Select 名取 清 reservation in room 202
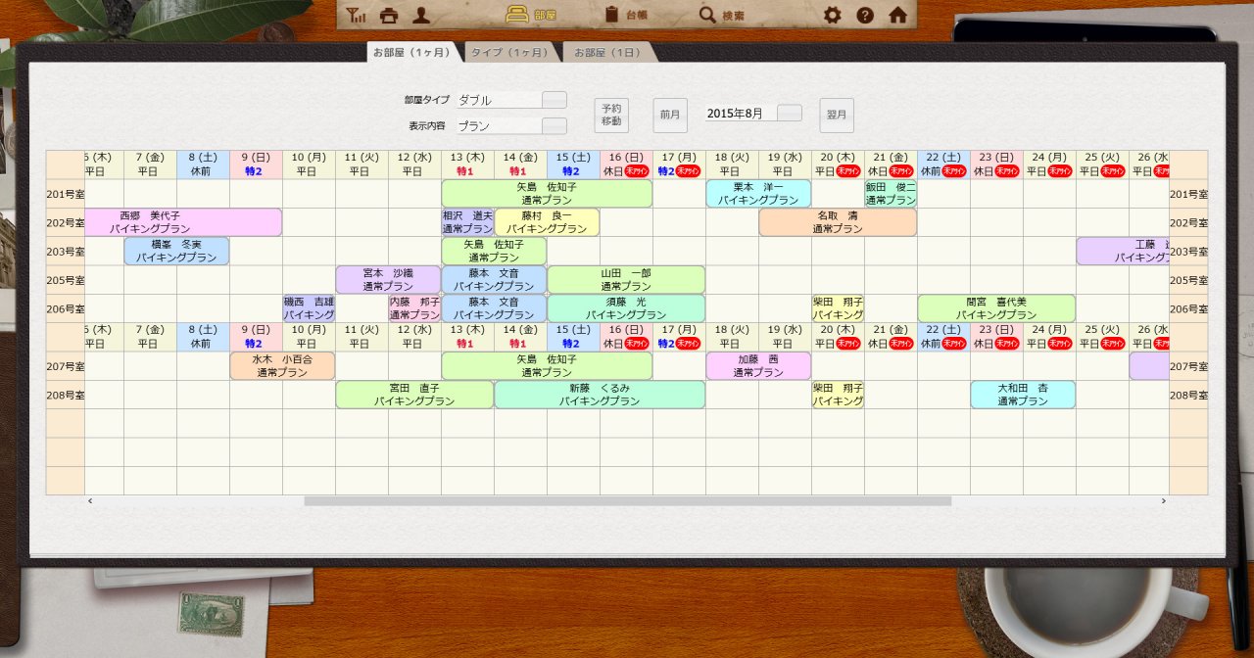 point(838,222)
